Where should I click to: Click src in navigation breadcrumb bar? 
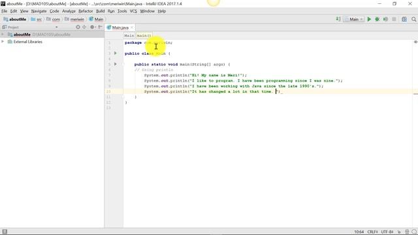pos(37,19)
